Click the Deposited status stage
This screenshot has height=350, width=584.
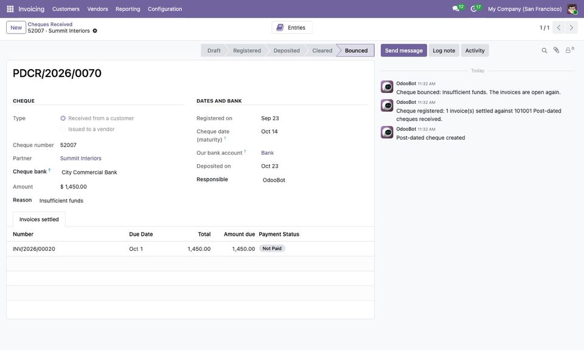click(x=287, y=50)
